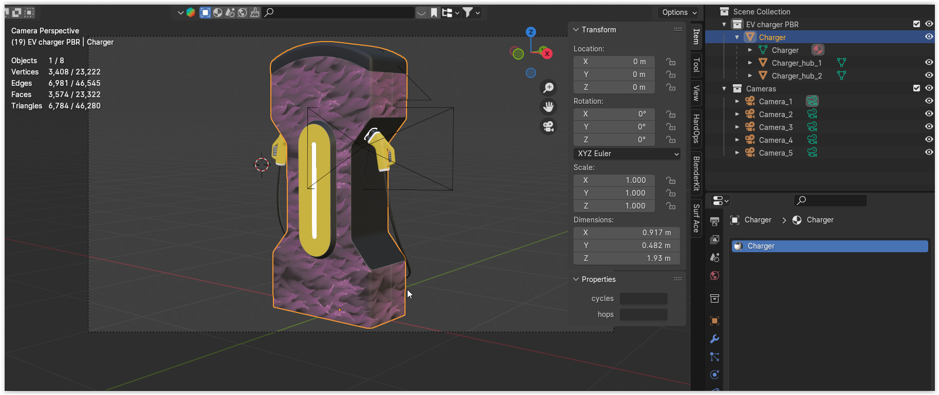This screenshot has height=395, width=939.
Task: Open the Particles properties tab icon
Action: tap(714, 357)
